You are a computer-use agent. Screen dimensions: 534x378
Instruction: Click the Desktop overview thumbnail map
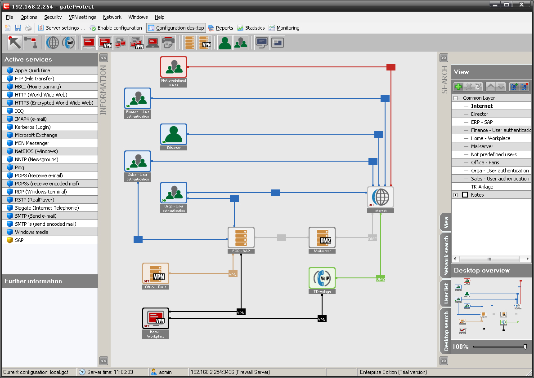point(491,308)
